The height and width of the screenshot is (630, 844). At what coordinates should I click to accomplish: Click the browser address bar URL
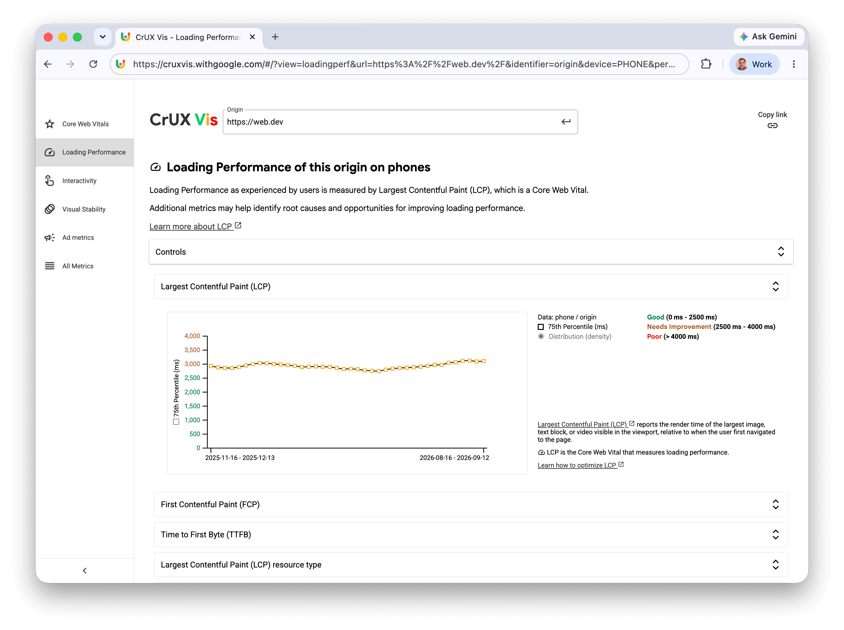pyautogui.click(x=404, y=64)
